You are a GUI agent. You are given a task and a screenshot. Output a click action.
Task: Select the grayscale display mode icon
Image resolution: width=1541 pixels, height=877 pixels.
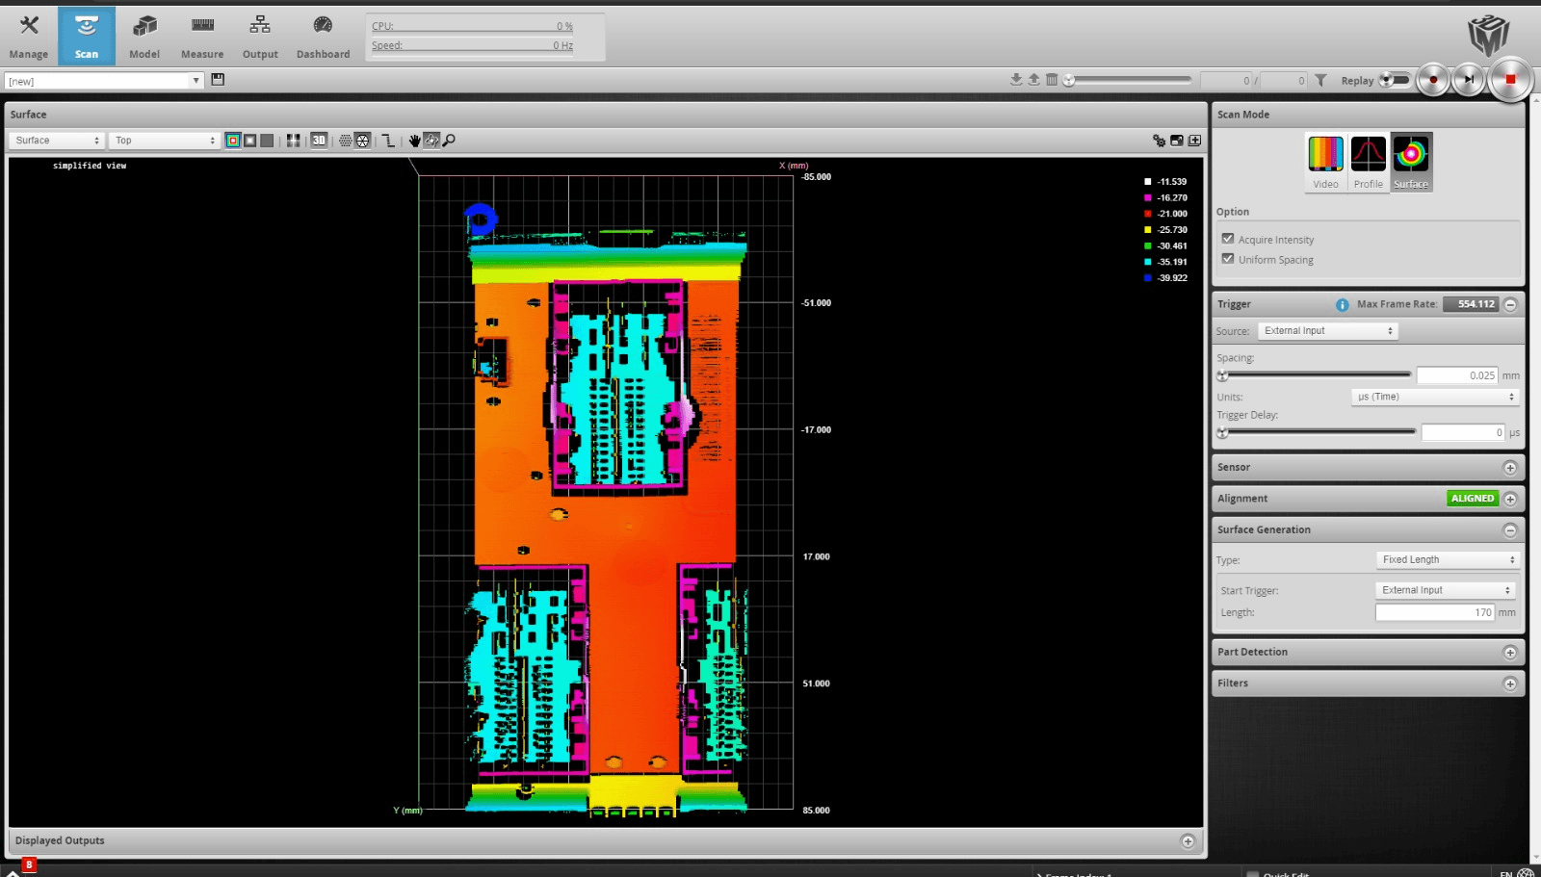pyautogui.click(x=250, y=141)
